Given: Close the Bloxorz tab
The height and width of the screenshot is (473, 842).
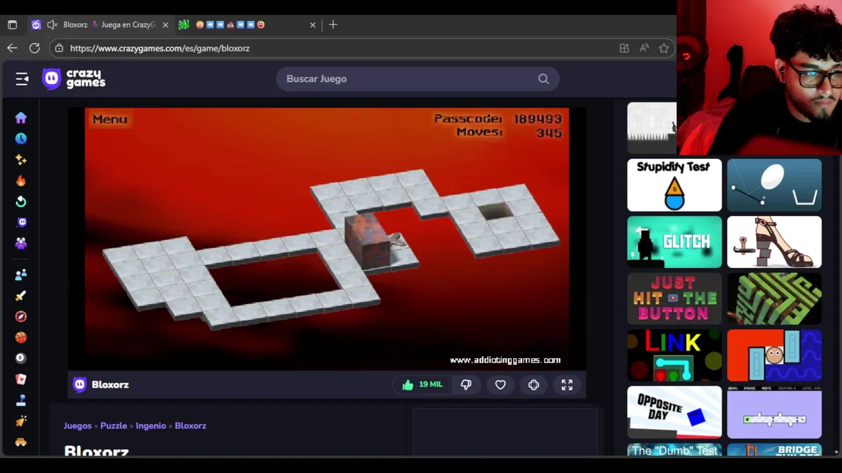Looking at the screenshot, I should click(x=165, y=24).
